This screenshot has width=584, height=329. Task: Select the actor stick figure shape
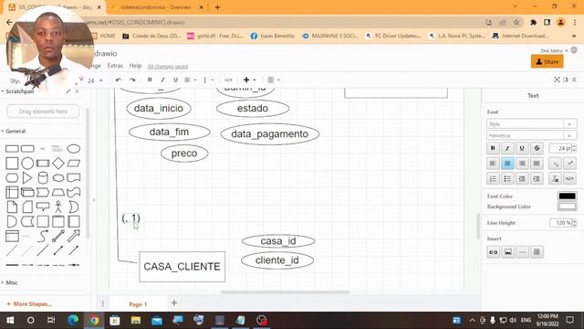tap(58, 207)
